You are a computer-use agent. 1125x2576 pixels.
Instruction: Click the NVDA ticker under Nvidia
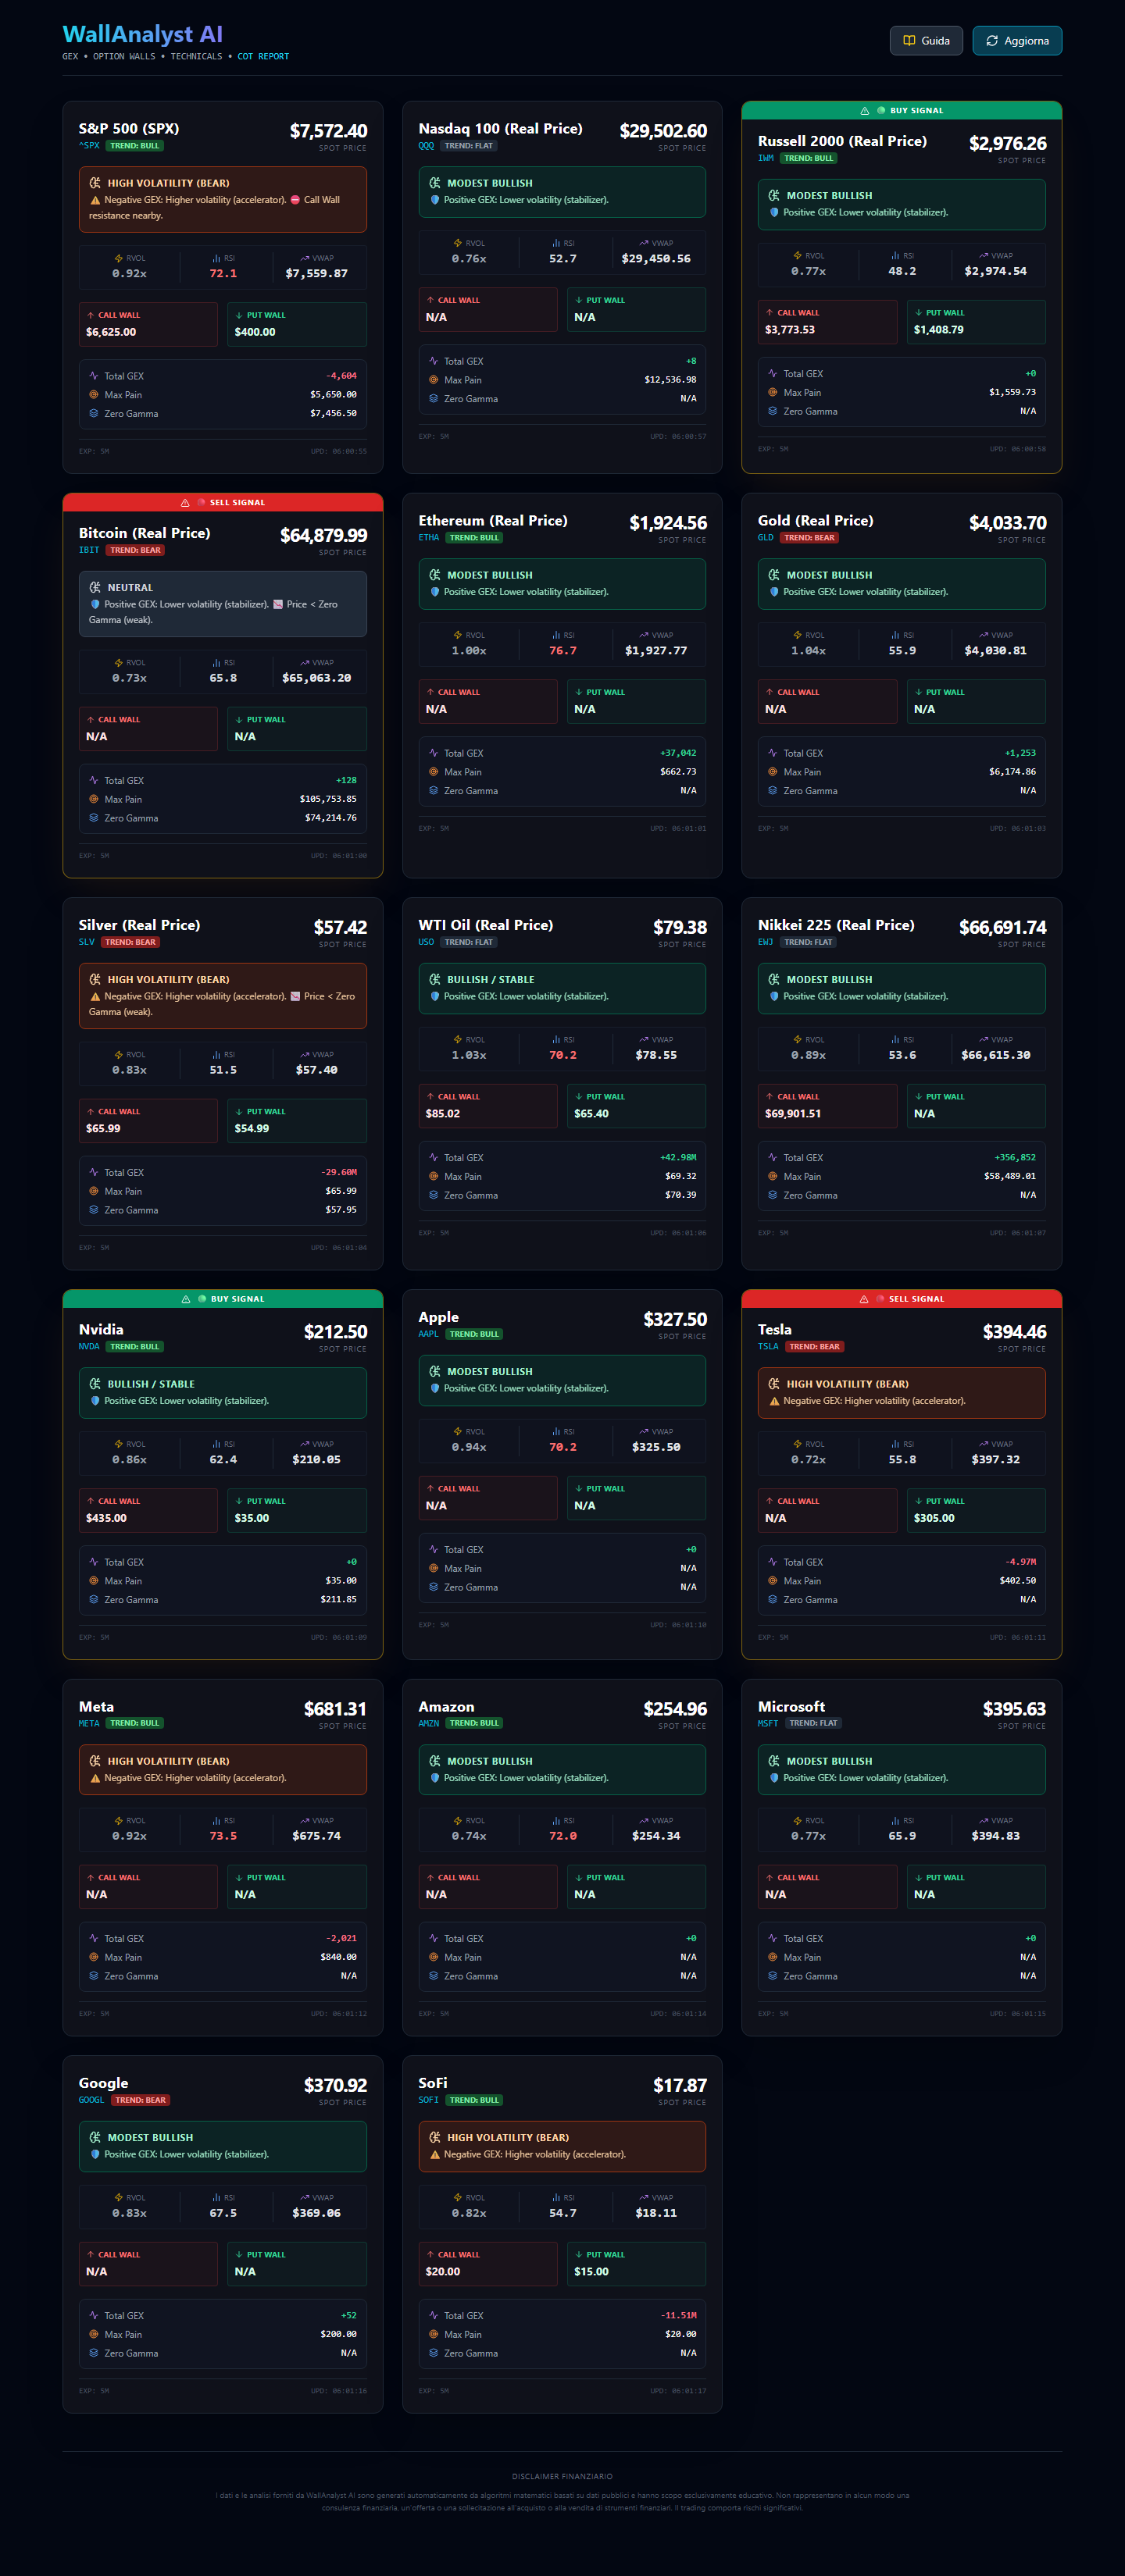click(89, 1347)
